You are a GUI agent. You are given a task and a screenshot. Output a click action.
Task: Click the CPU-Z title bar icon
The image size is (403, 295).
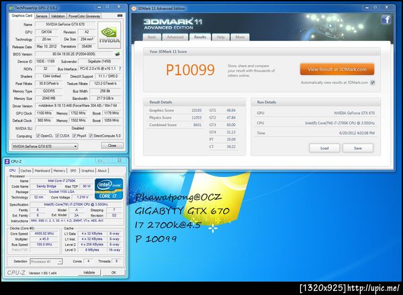click(x=7, y=162)
